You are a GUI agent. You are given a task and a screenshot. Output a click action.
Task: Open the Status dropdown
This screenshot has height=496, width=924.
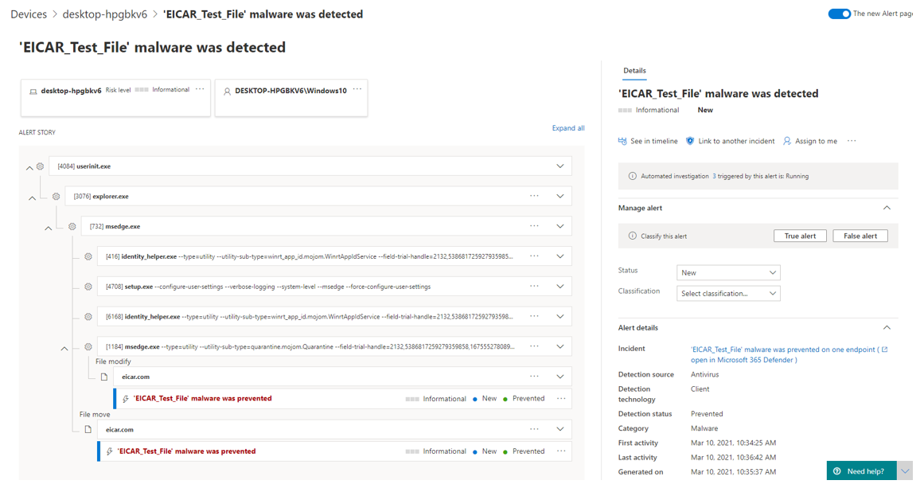(x=728, y=272)
